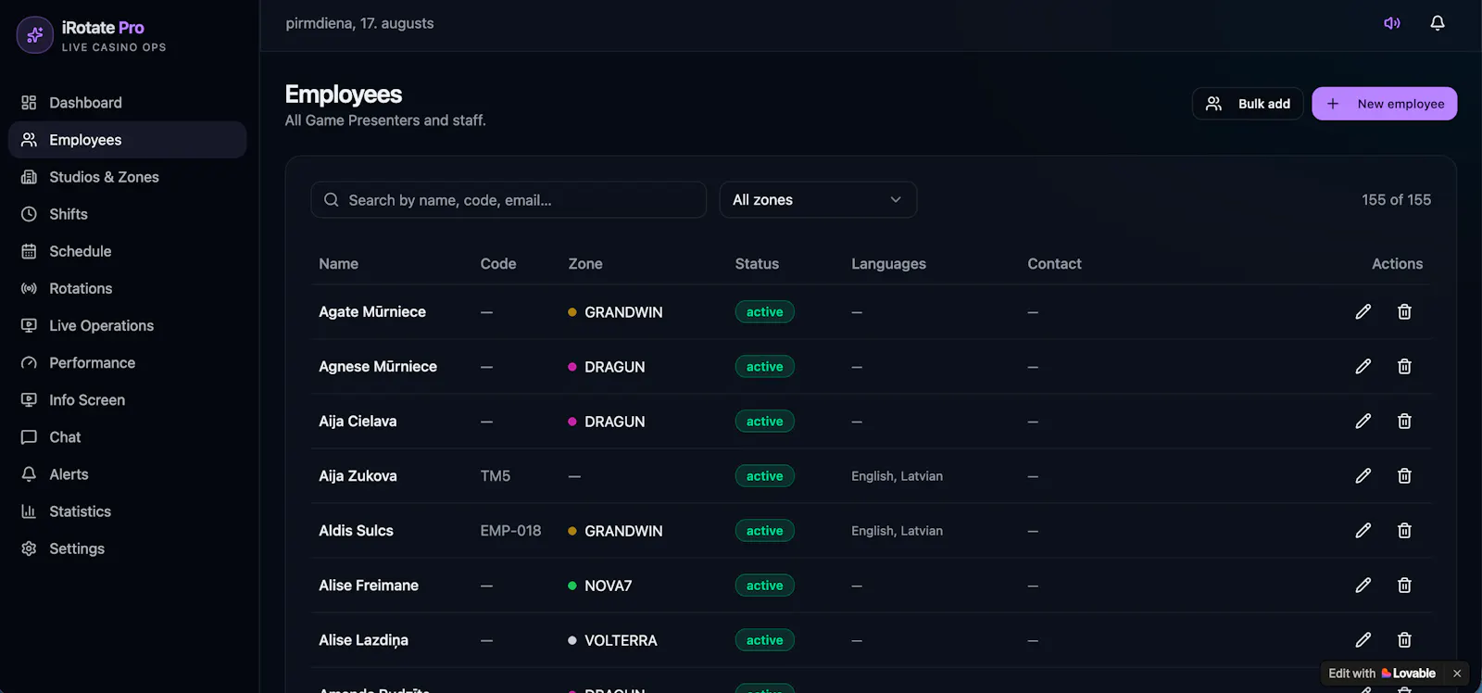Click the Code column header
This screenshot has width=1482, height=693.
pos(498,264)
